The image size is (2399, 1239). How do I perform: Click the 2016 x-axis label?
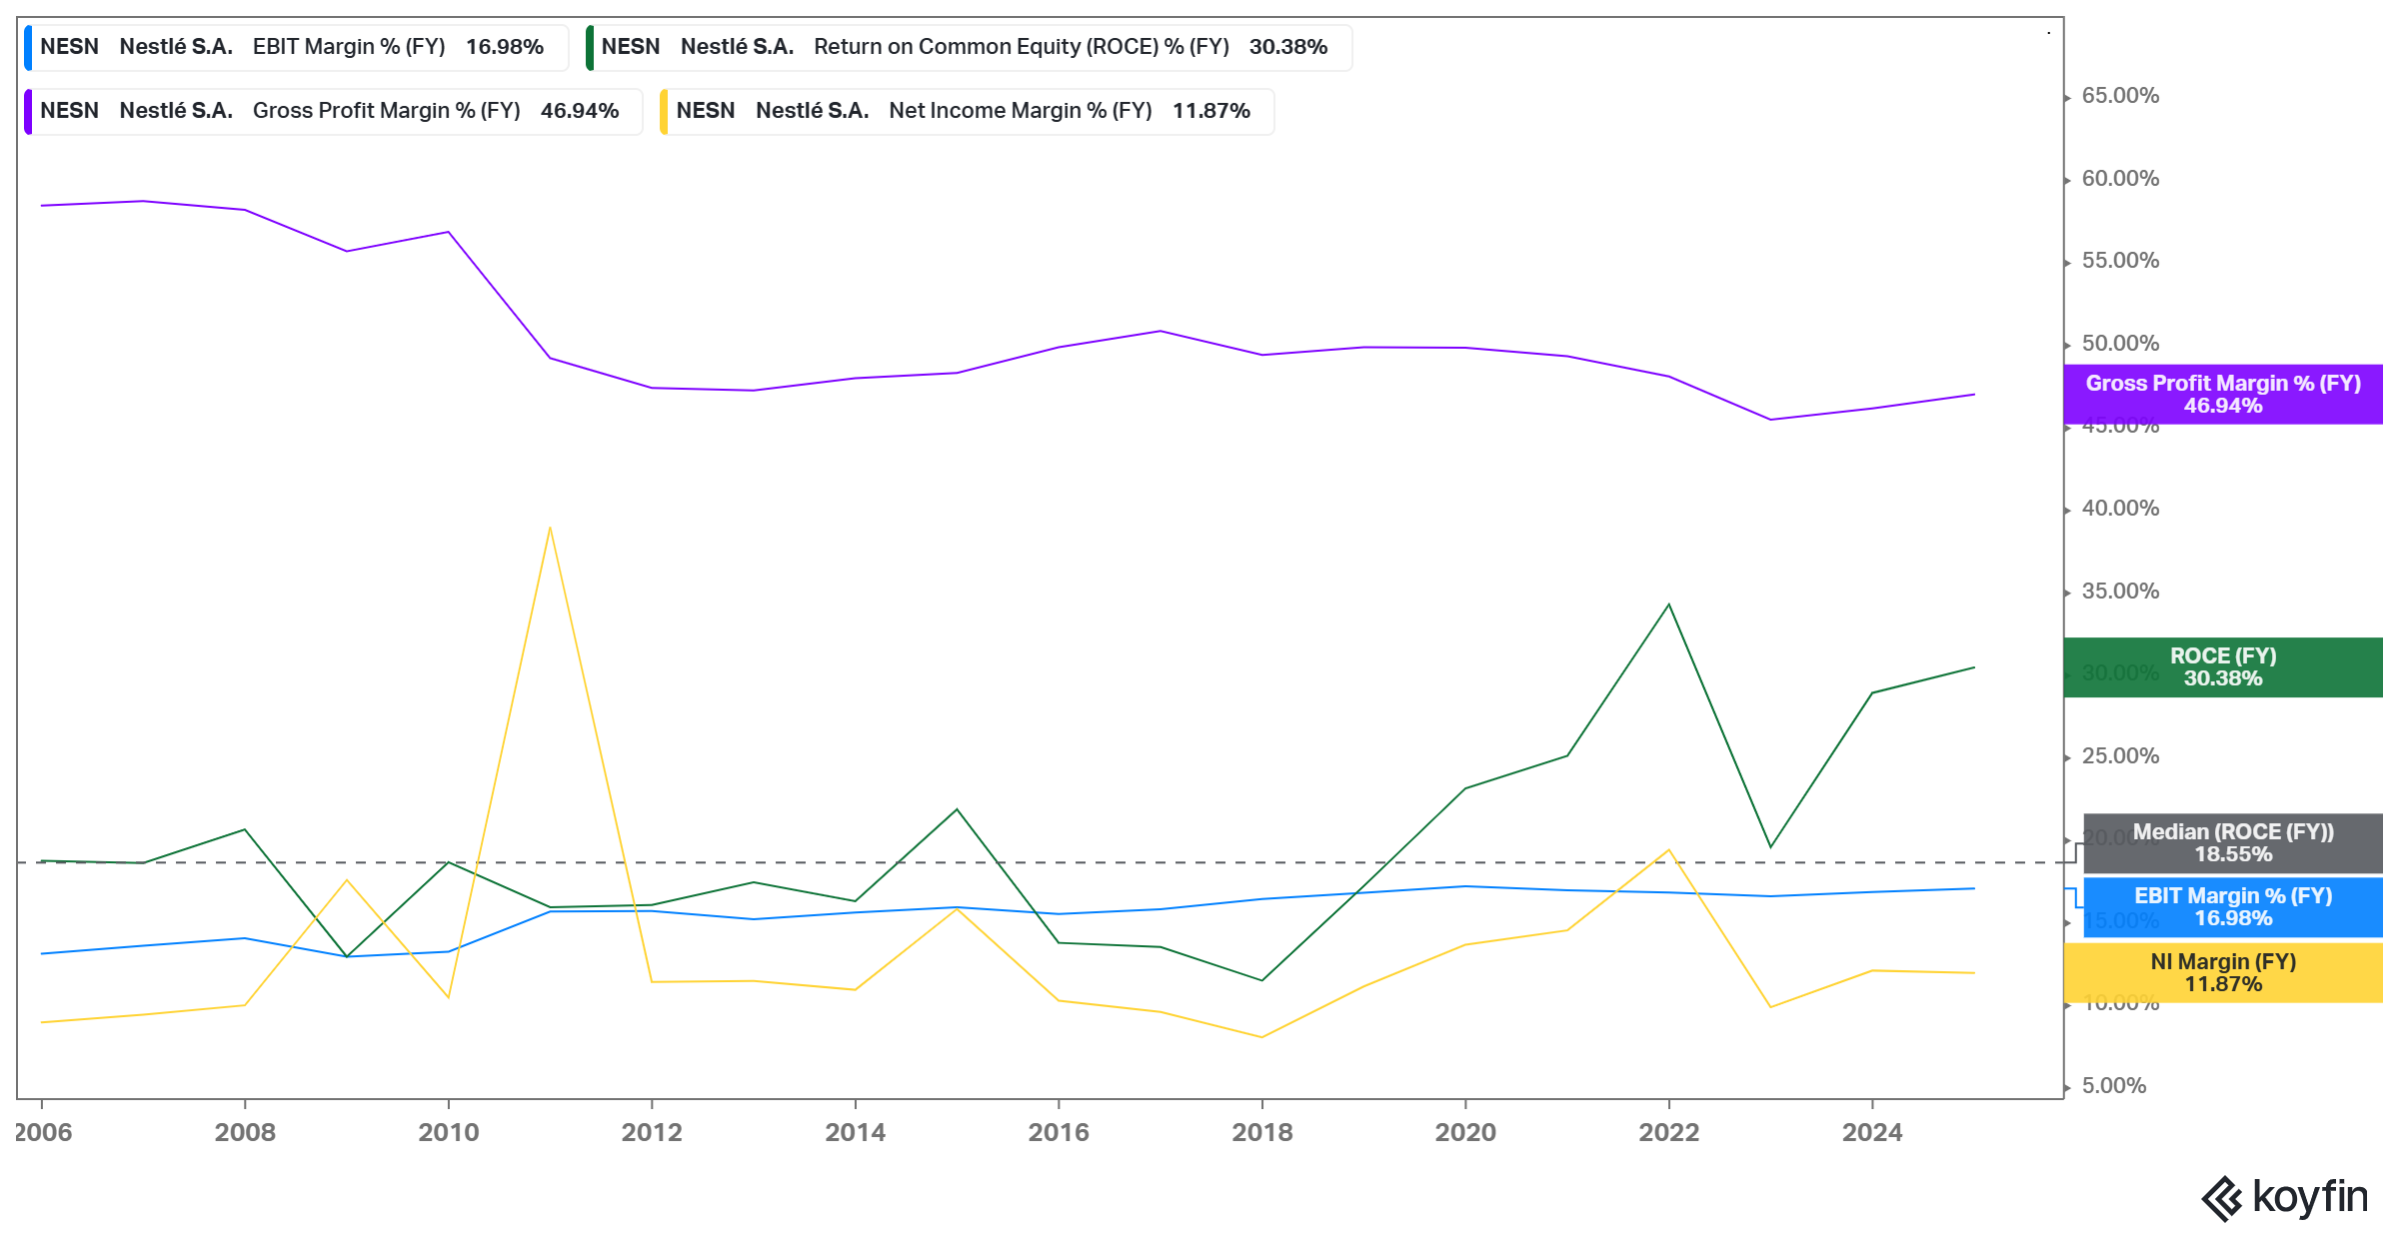tap(1059, 1132)
